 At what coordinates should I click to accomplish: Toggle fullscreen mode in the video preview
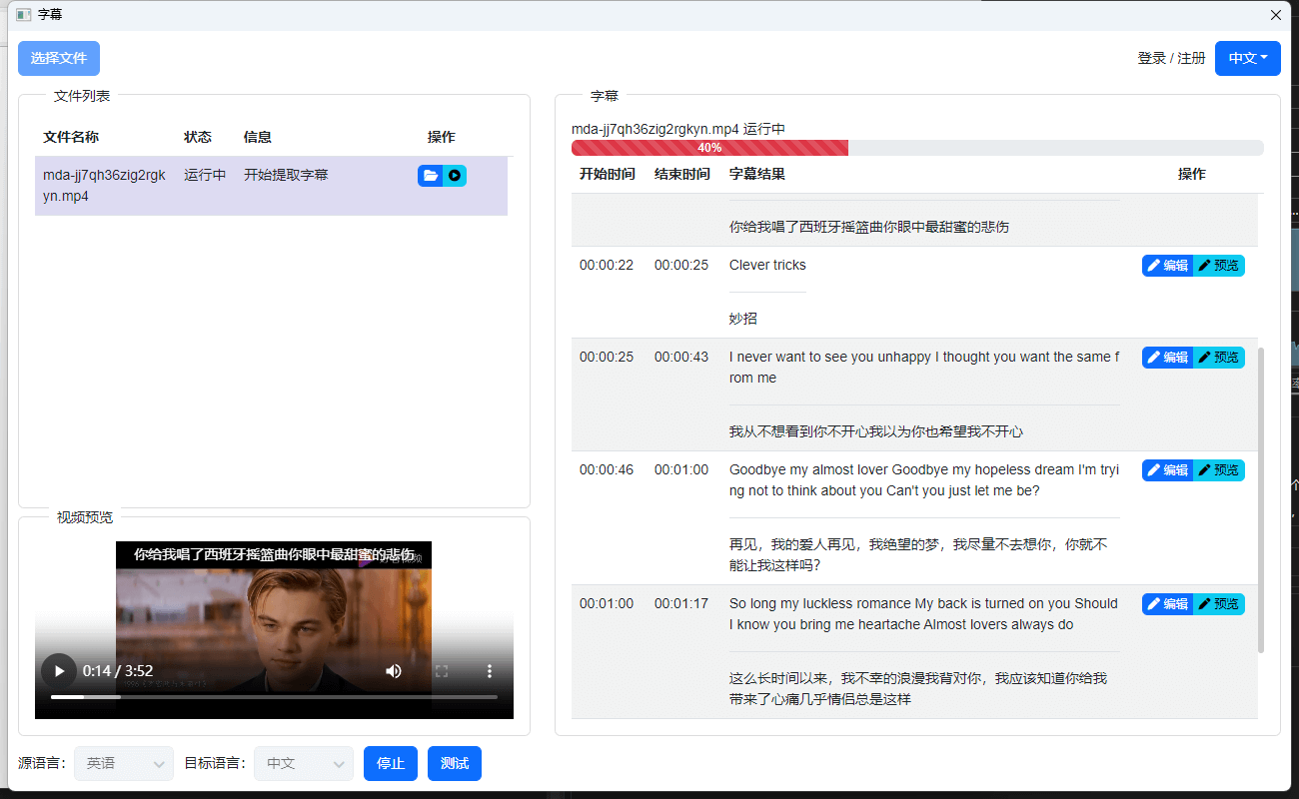click(x=442, y=671)
